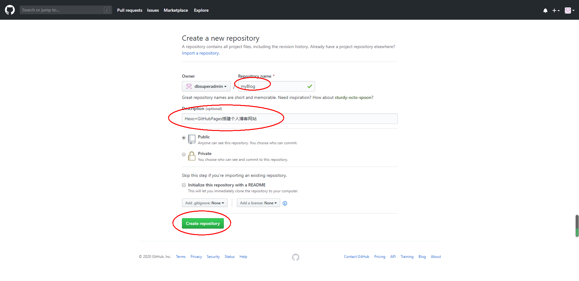Focus the Search or jump to field

tap(66, 10)
